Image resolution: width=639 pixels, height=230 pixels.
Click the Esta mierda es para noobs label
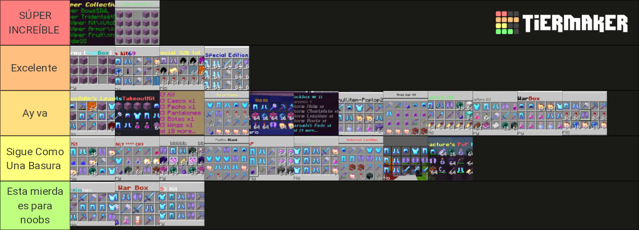point(35,205)
